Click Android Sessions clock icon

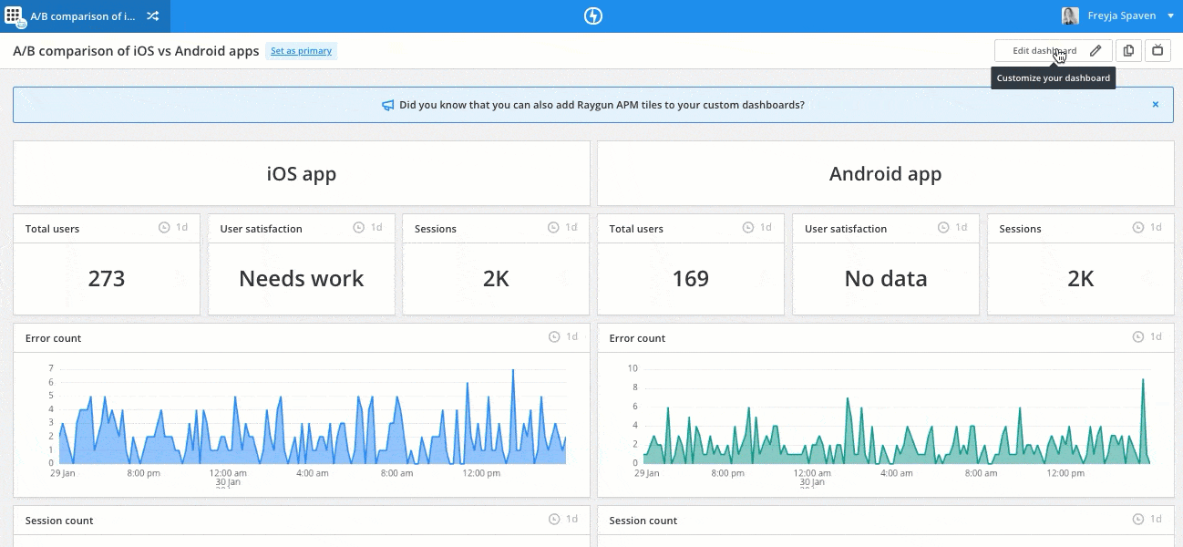pyautogui.click(x=1138, y=228)
